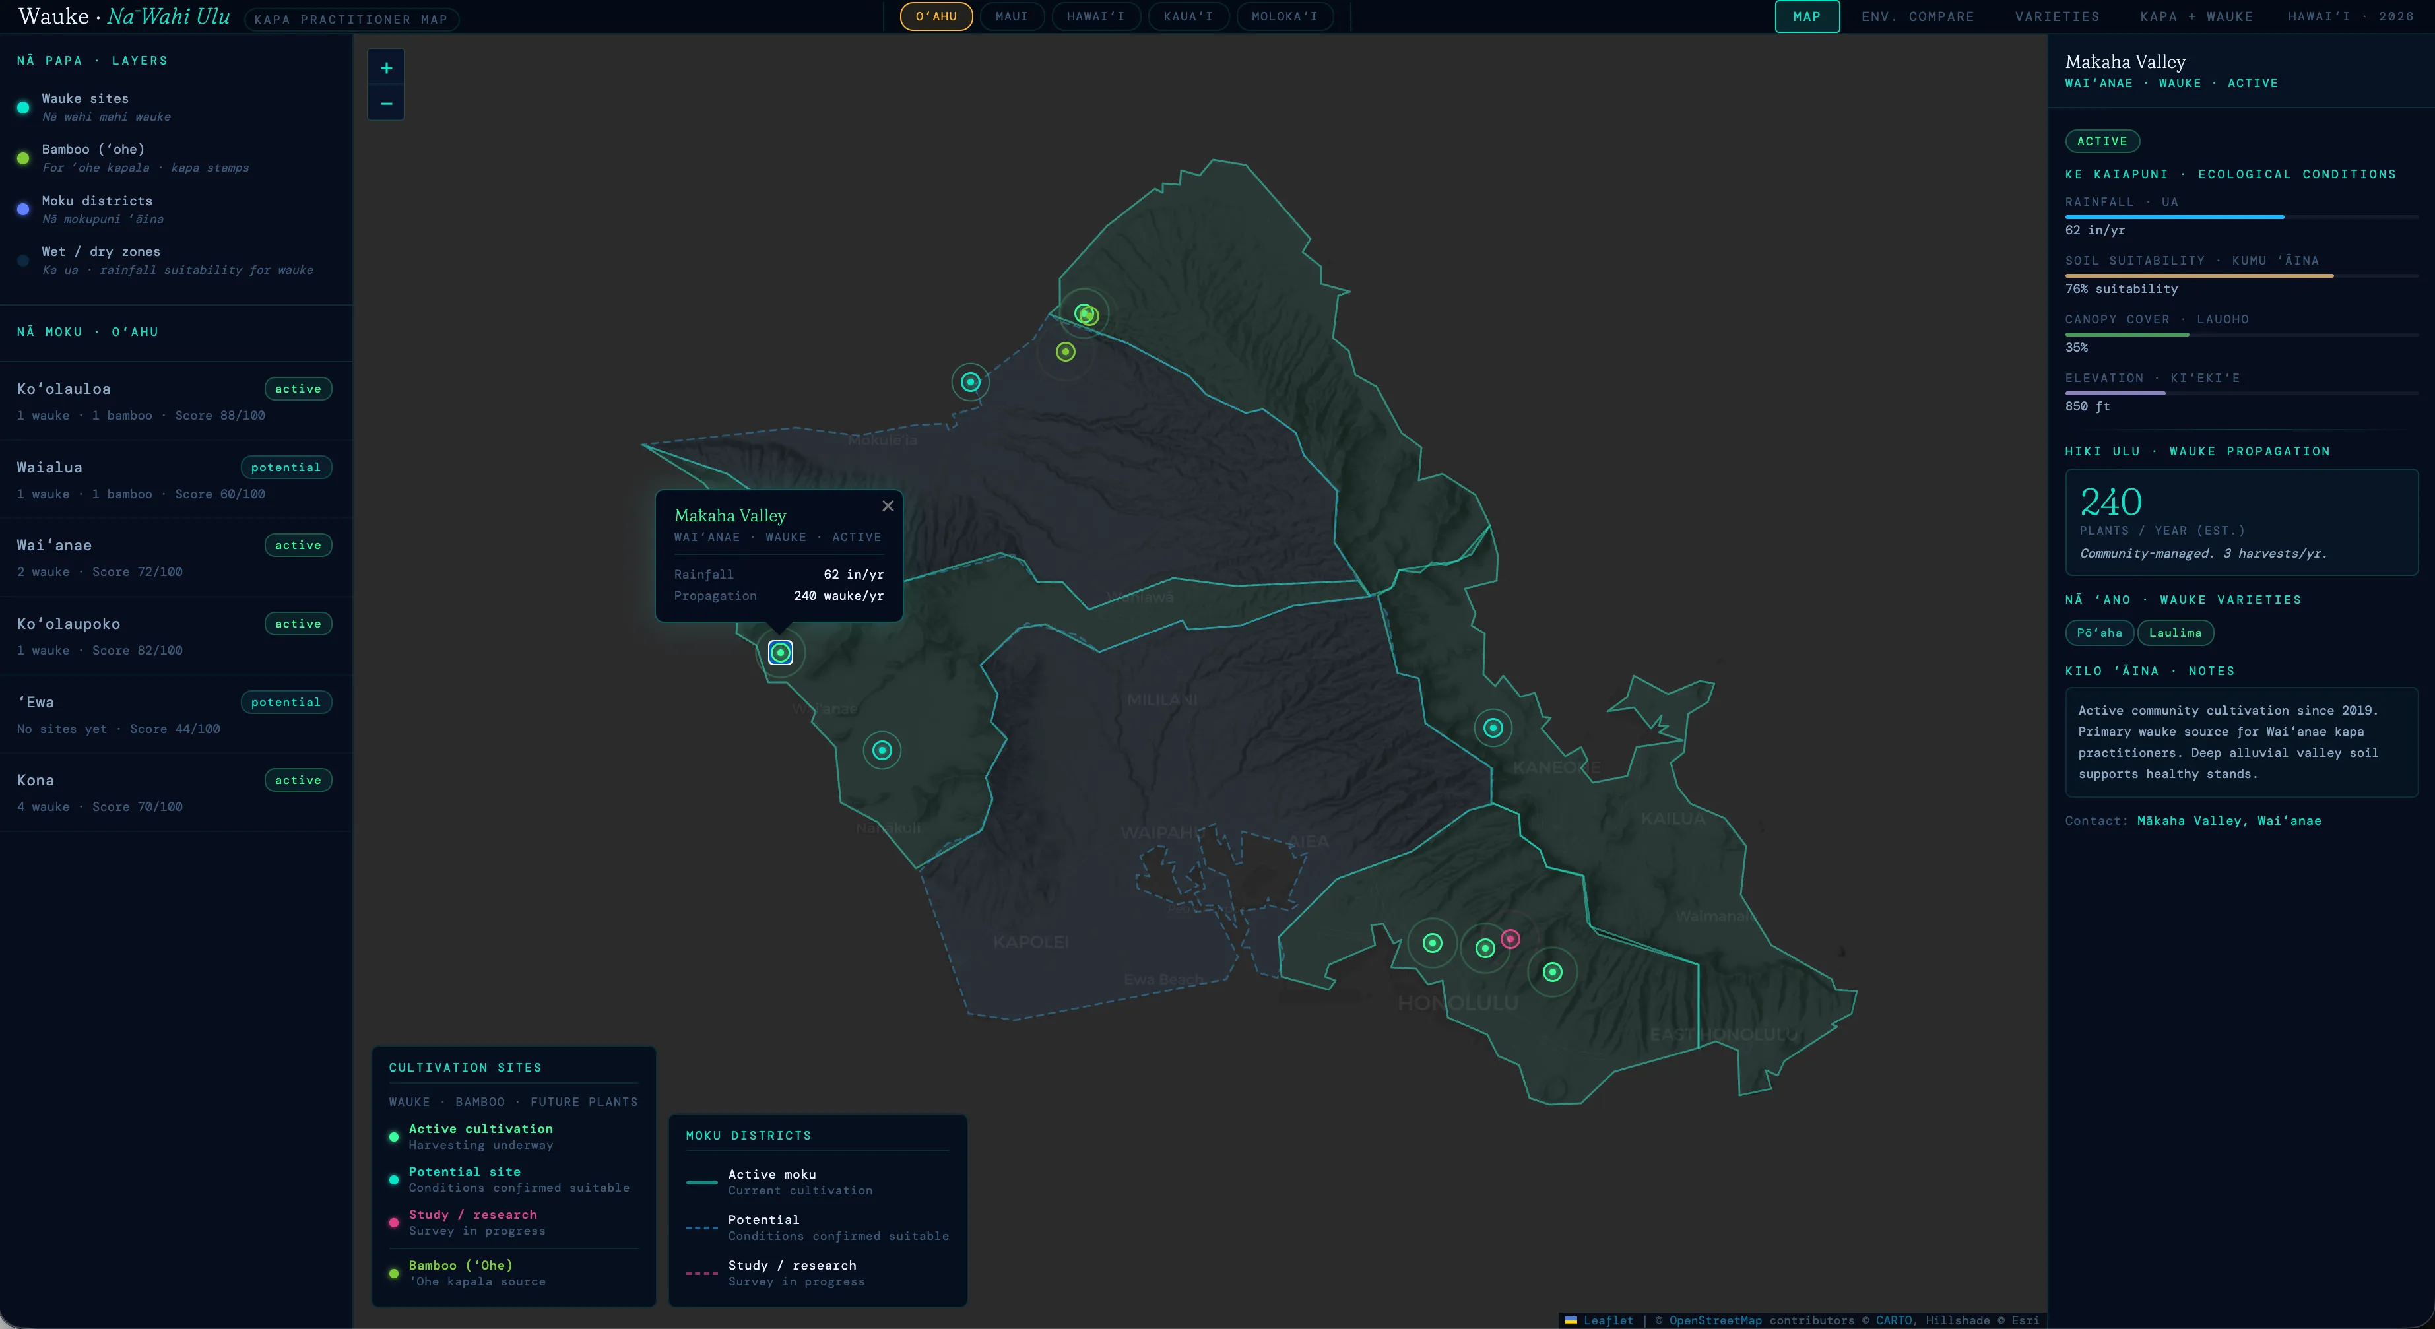Click the ACTIVE status badge in details panel
This screenshot has width=2435, height=1329.
point(2102,141)
